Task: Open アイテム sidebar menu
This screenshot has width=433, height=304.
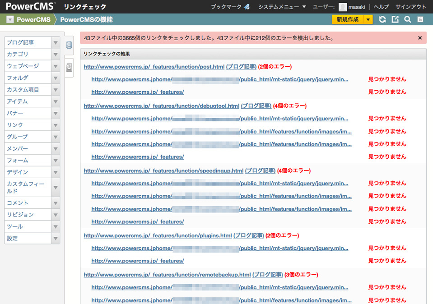Action: [x=28, y=101]
